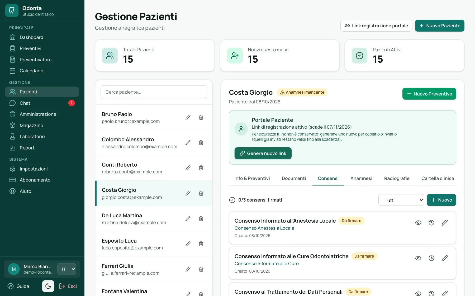Open the Cartella clinica tab
475x296 pixels.
[438, 178]
